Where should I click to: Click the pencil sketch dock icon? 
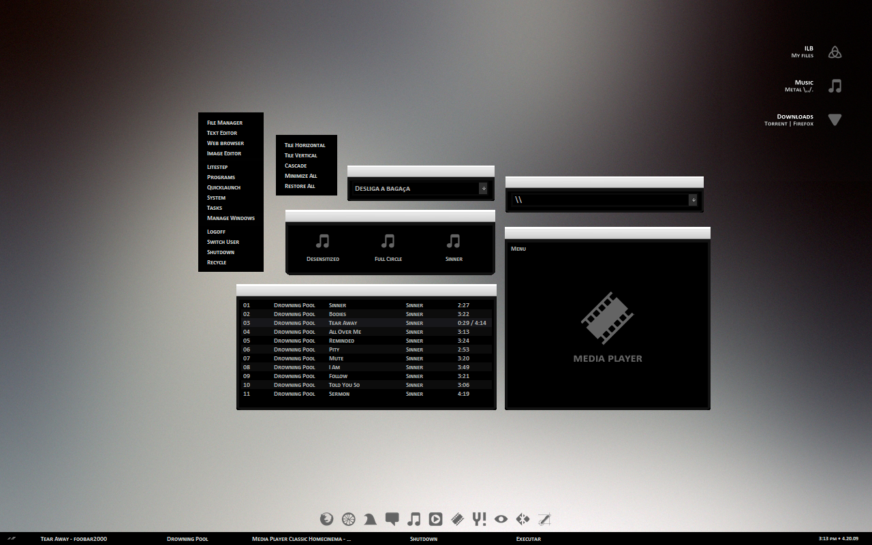click(x=544, y=519)
